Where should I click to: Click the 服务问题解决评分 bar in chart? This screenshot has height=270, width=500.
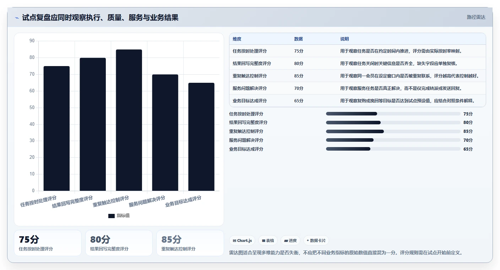coord(165,133)
